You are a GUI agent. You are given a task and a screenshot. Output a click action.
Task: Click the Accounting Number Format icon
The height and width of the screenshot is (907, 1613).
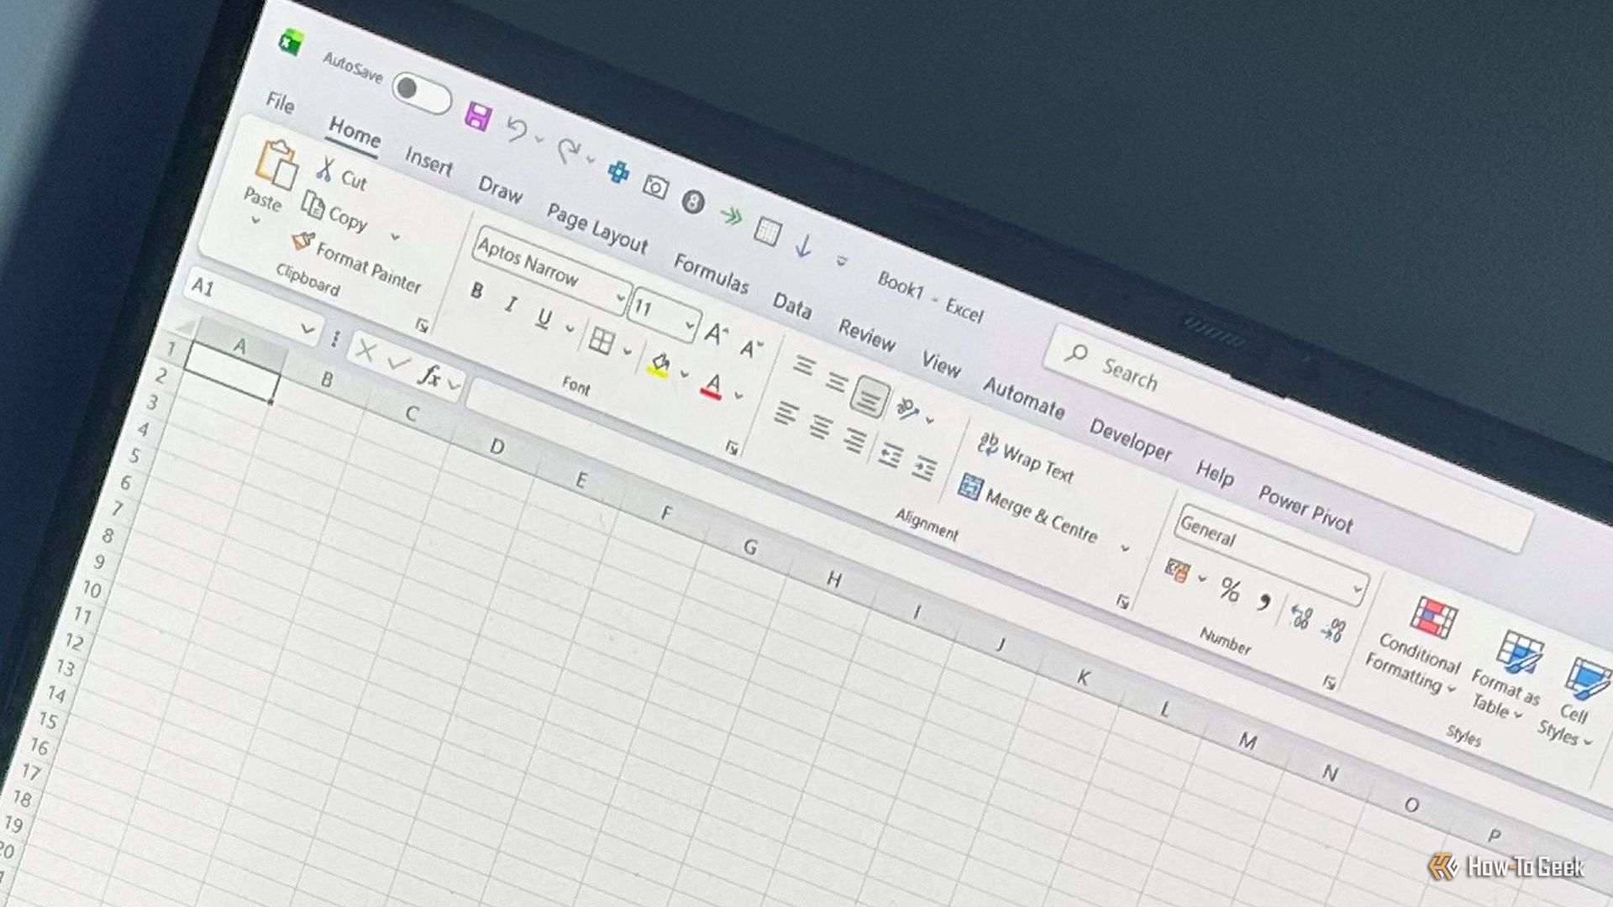tap(1176, 570)
